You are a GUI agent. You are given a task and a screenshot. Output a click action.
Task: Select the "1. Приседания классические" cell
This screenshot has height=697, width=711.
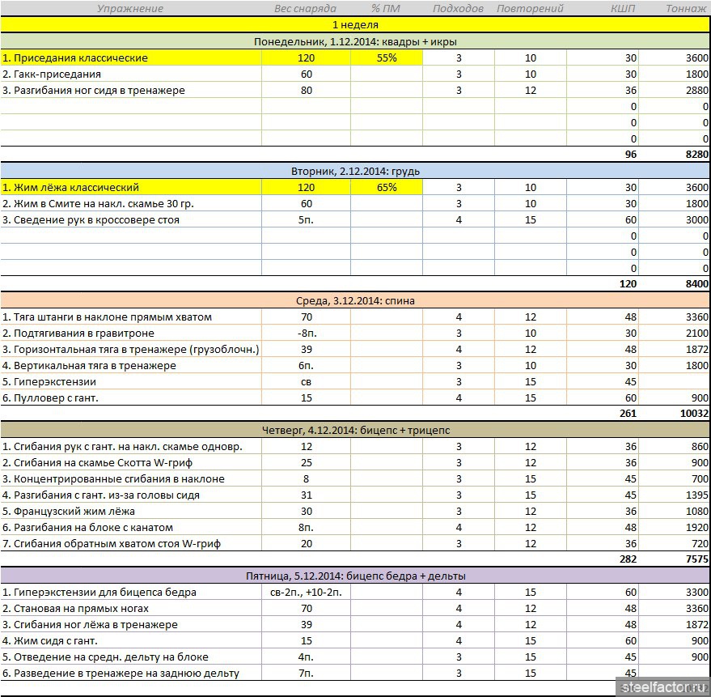pos(131,58)
